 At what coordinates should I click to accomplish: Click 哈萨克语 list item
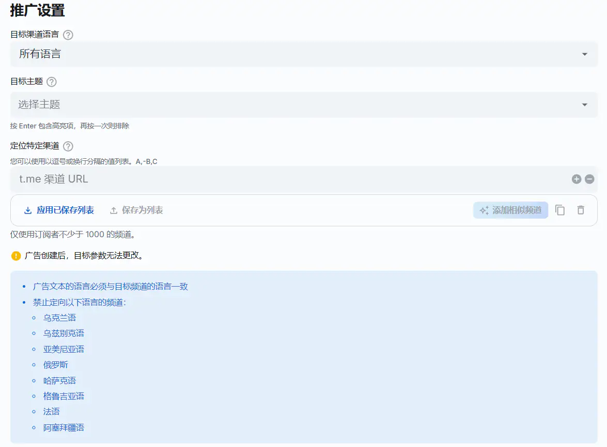click(59, 380)
